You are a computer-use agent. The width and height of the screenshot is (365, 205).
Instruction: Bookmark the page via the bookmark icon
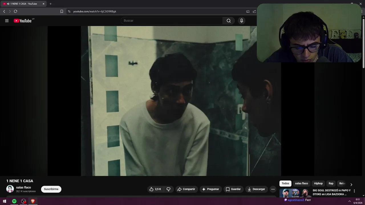pos(62,11)
